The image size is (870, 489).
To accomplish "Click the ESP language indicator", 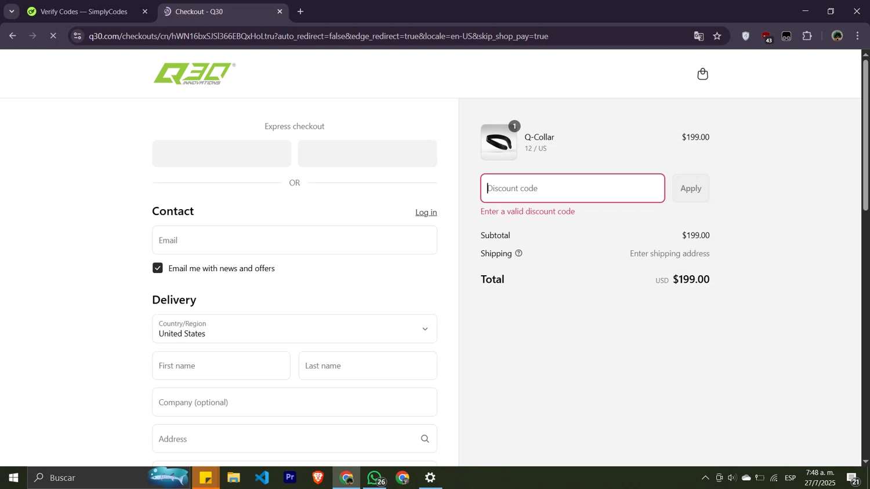I will tap(791, 478).
